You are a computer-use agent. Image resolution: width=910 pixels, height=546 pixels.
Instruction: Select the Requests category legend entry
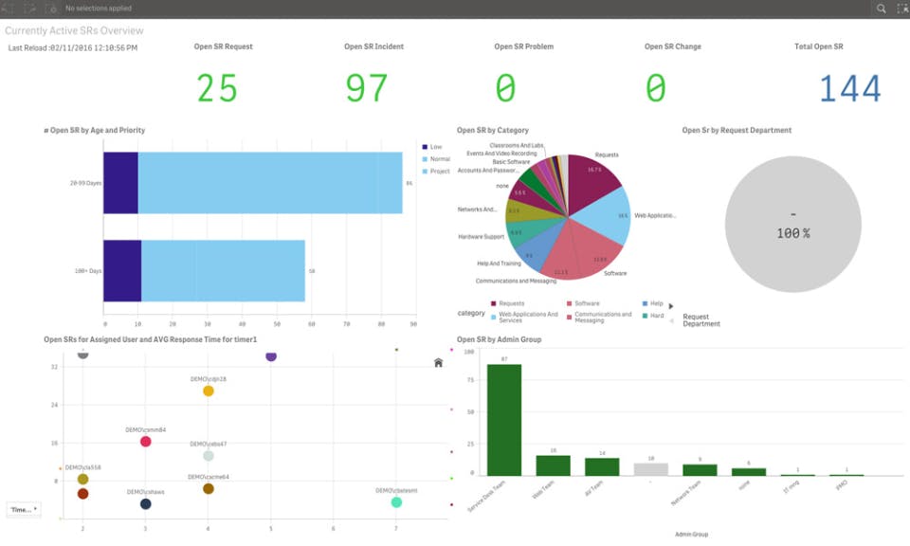[507, 303]
